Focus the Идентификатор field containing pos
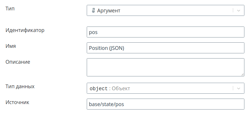The height and width of the screenshot is (113, 249). (165, 32)
